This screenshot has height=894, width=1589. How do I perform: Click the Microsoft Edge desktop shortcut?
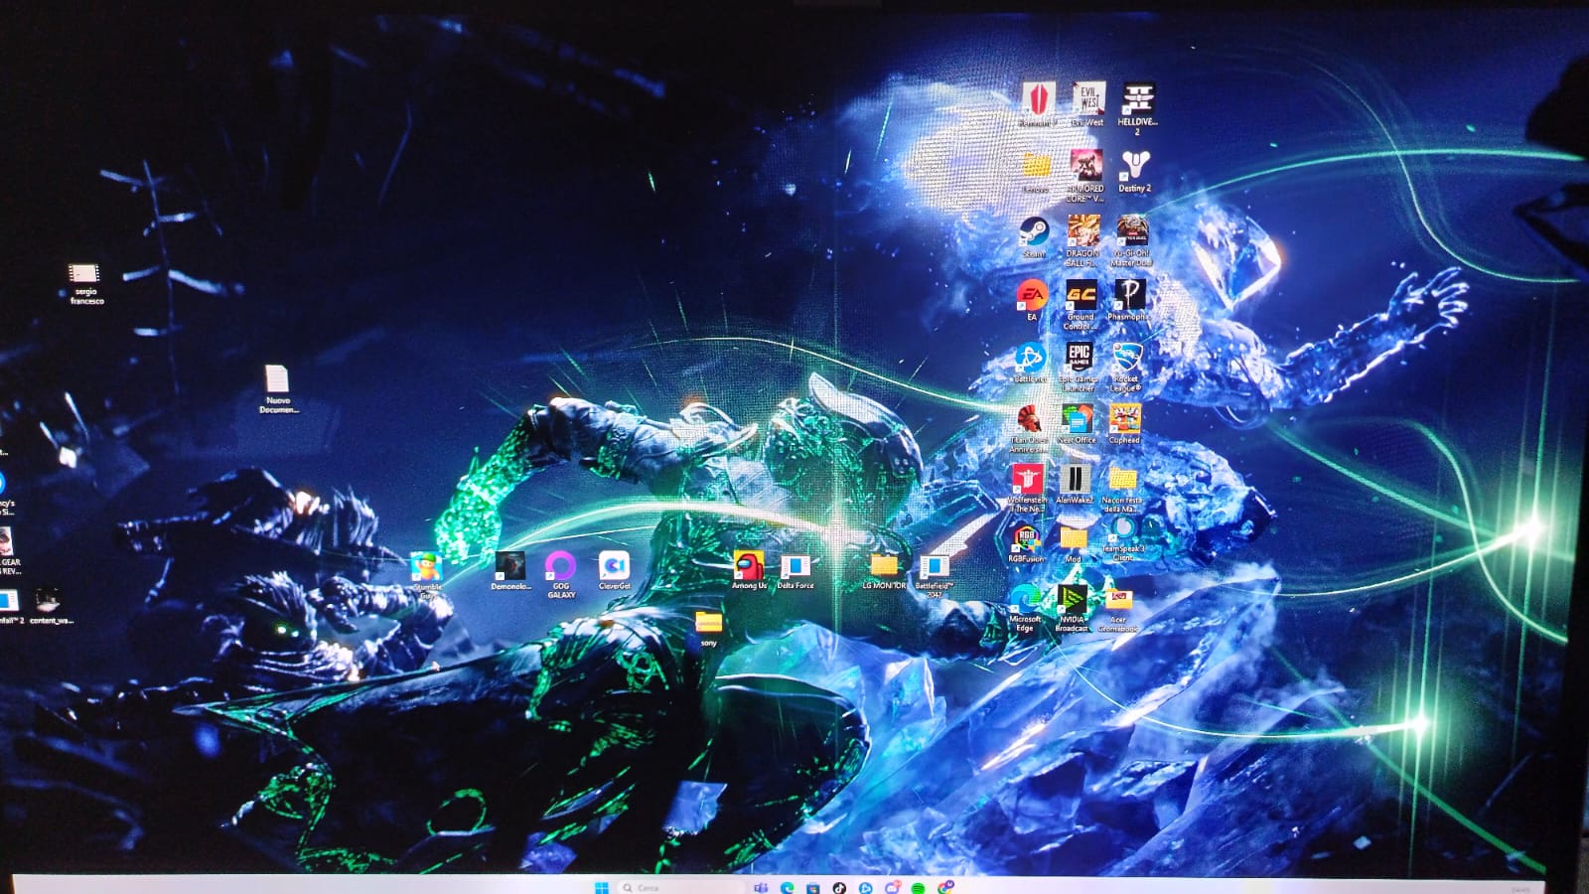[x=1025, y=600]
